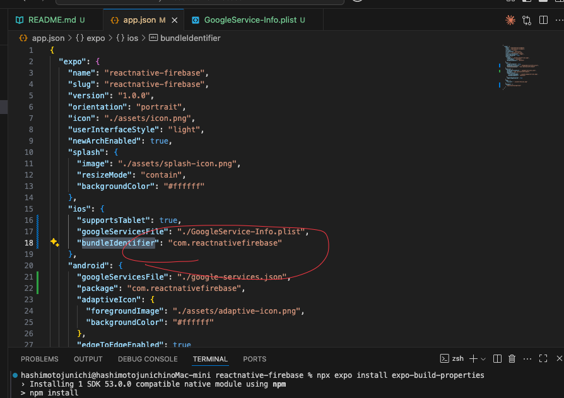564x398 pixels.
Task: Maximize the panel size
Action: tap(543, 358)
